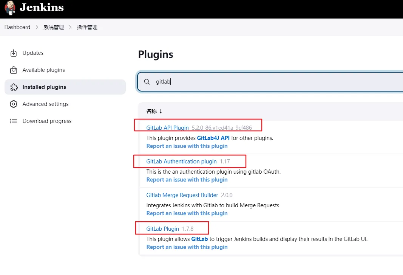Screen dimensions: 403x275
Task: Click version 1.7.8 text
Action: click(188, 229)
